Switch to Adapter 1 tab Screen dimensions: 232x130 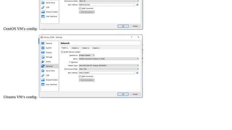(65, 48)
